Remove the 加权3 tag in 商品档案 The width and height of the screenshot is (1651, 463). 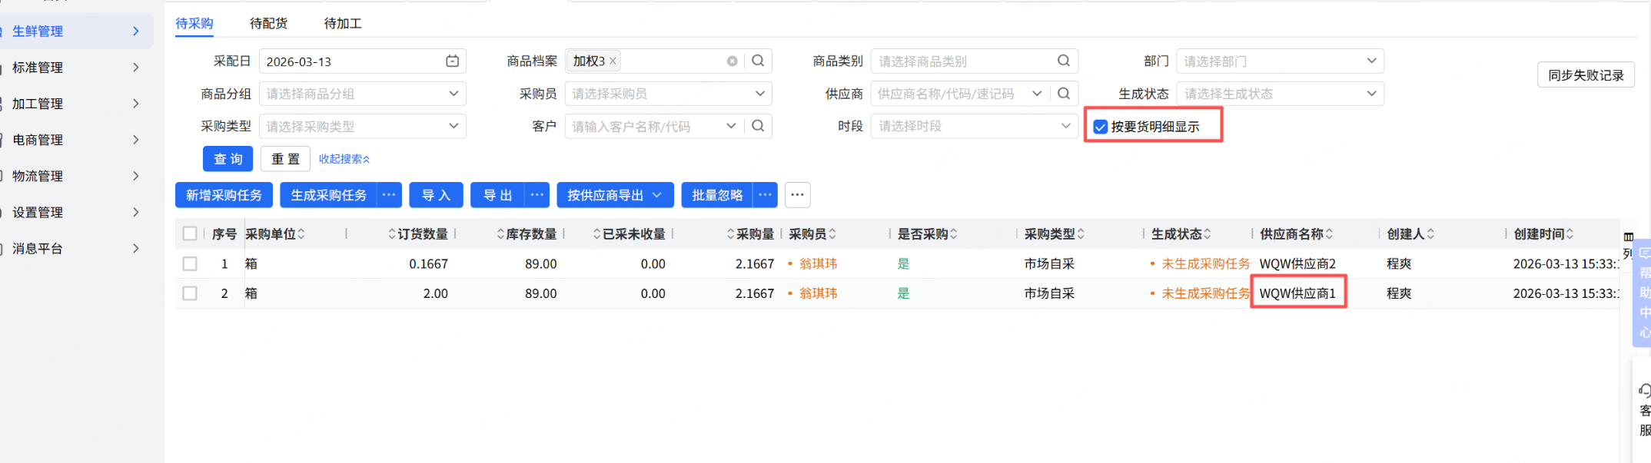(x=613, y=61)
